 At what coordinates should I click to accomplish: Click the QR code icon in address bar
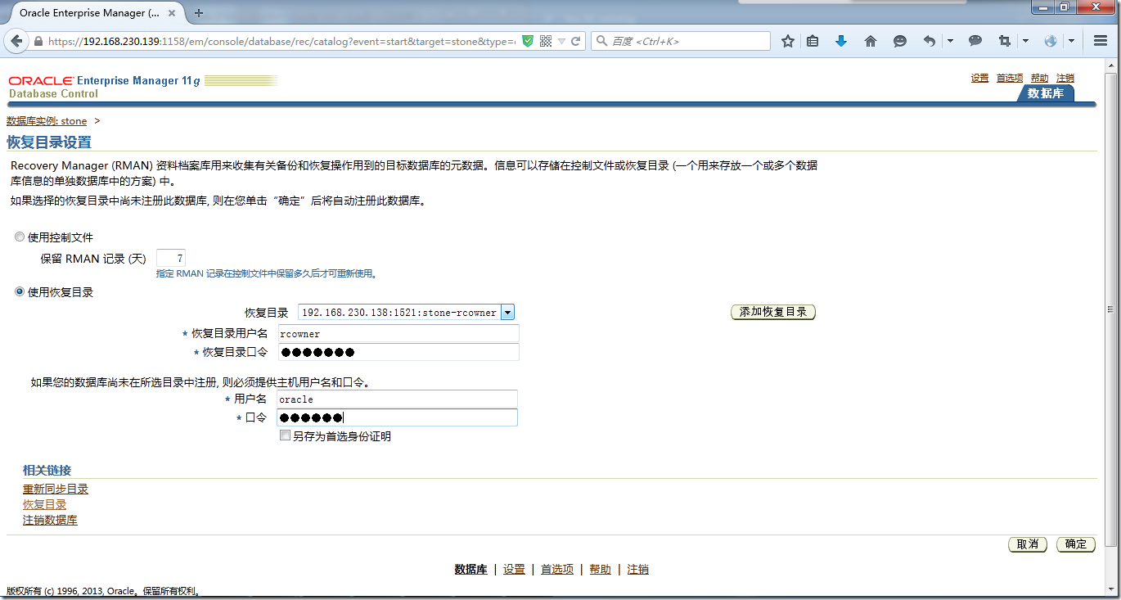(x=546, y=41)
